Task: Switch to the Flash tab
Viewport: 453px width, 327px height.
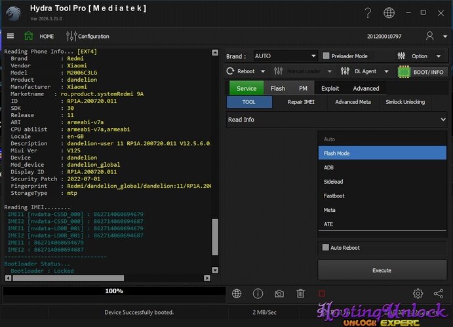Action: [278, 88]
